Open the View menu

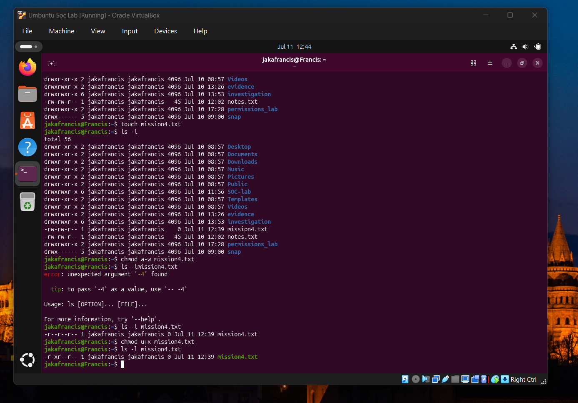tap(98, 31)
